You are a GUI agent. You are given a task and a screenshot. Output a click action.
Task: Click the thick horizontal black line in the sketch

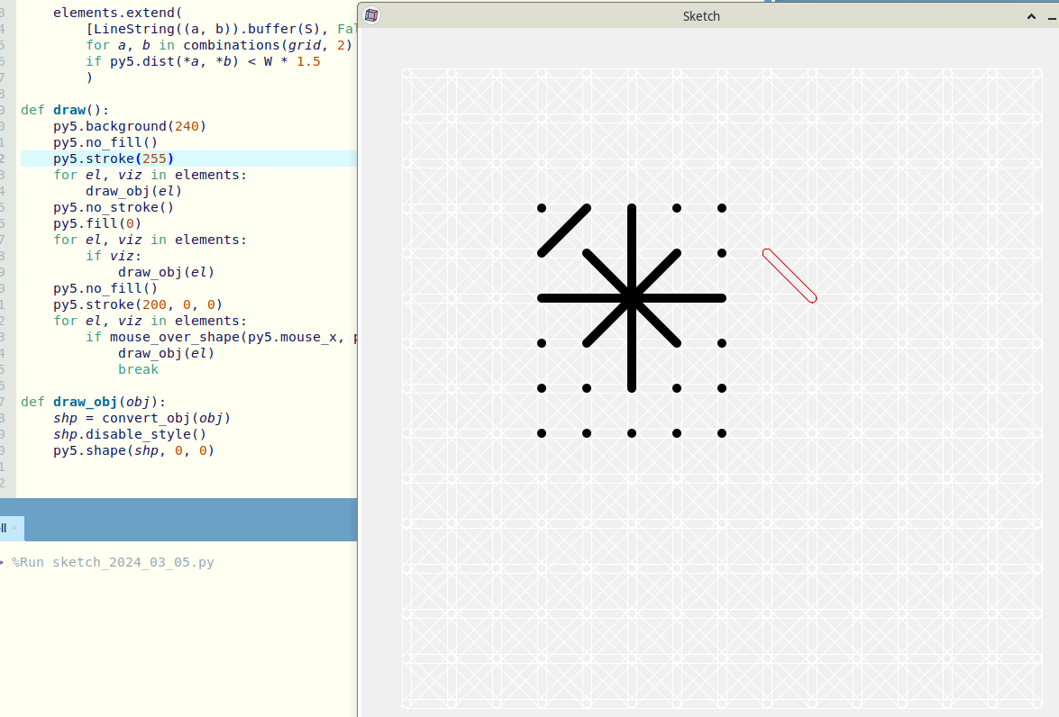632,298
